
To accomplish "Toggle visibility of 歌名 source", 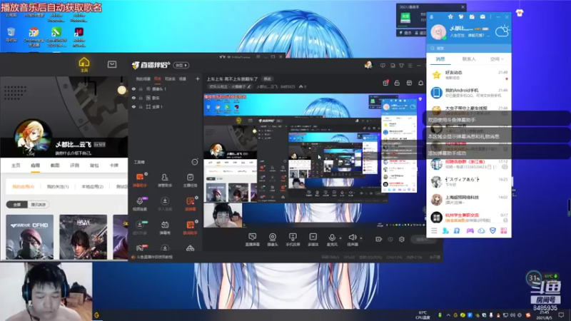I will [133, 98].
